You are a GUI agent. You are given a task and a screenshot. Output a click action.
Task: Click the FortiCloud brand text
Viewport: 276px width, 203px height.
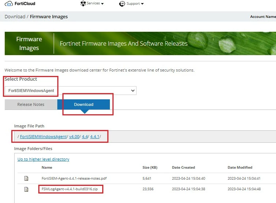(x=25, y=4)
